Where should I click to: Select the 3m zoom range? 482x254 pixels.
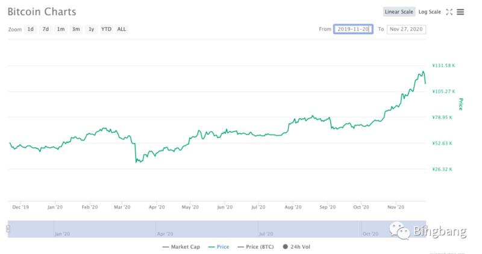[x=76, y=29]
